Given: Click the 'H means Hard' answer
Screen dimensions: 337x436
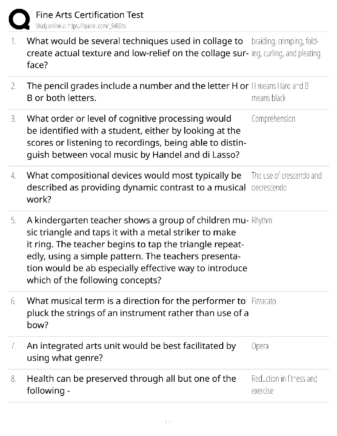Looking at the screenshot, I should coord(280,92).
